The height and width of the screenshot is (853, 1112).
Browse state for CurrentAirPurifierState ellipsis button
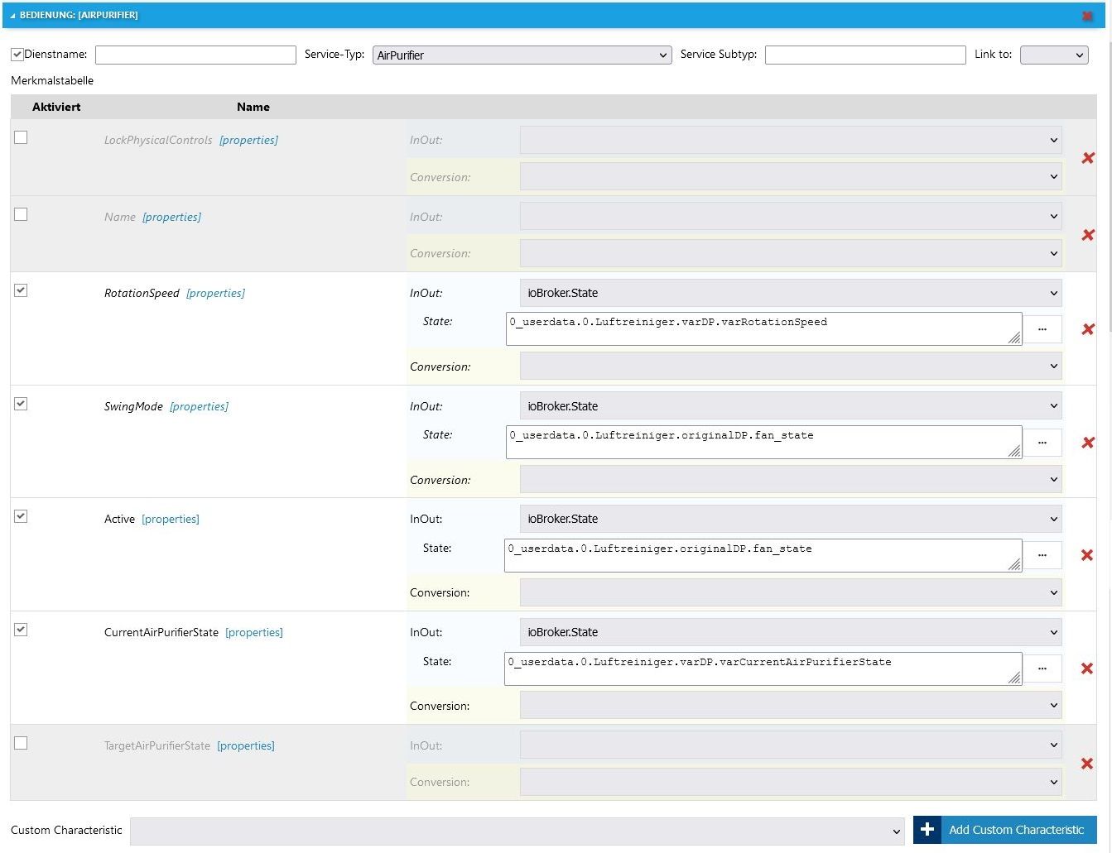pos(1042,669)
